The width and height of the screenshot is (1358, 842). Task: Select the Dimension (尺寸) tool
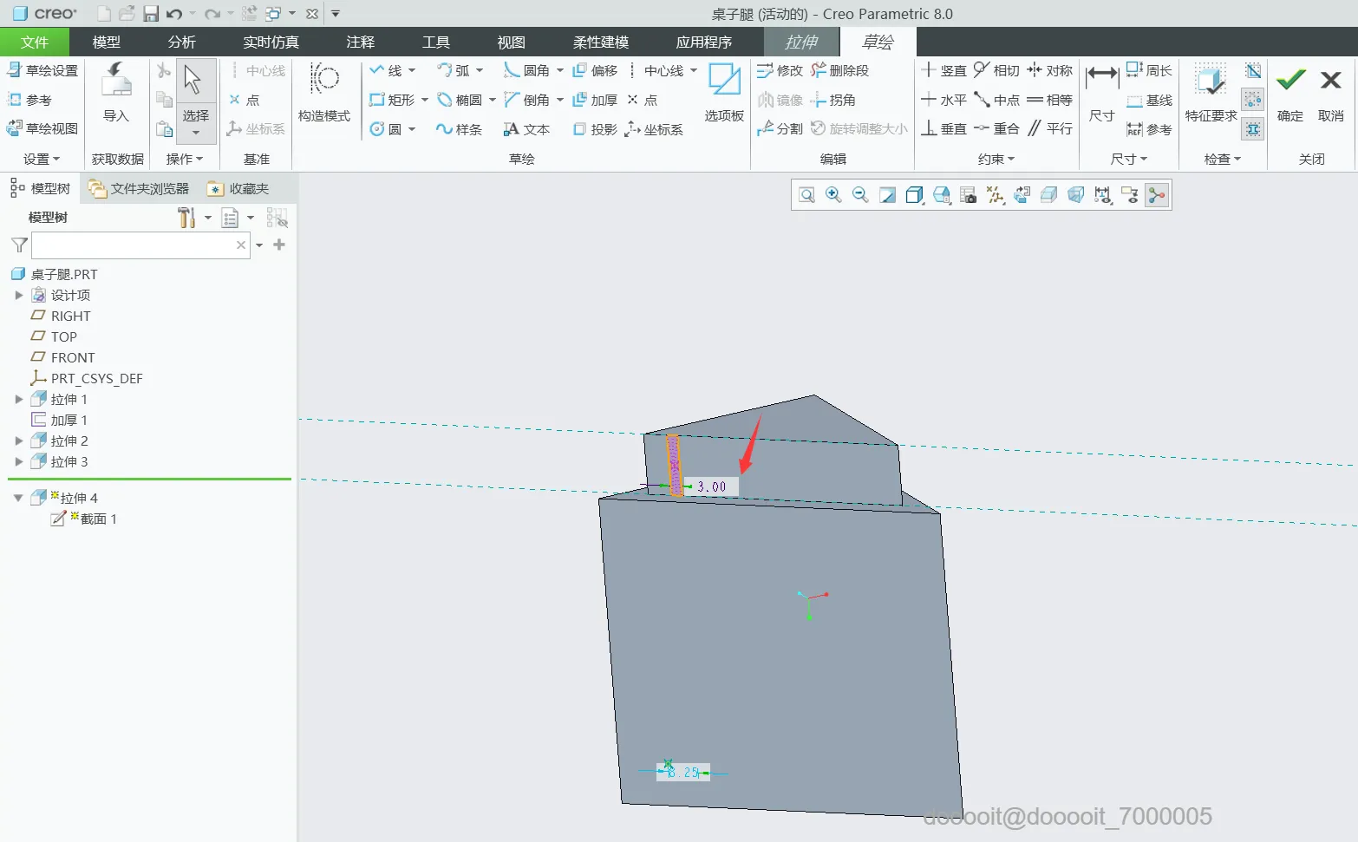pos(1102,94)
